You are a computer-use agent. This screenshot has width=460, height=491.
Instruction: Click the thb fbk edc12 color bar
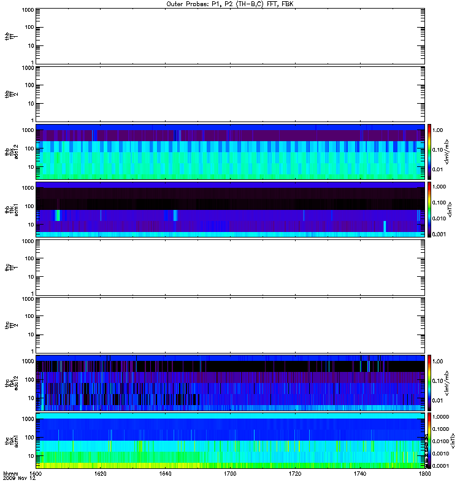[x=429, y=152]
